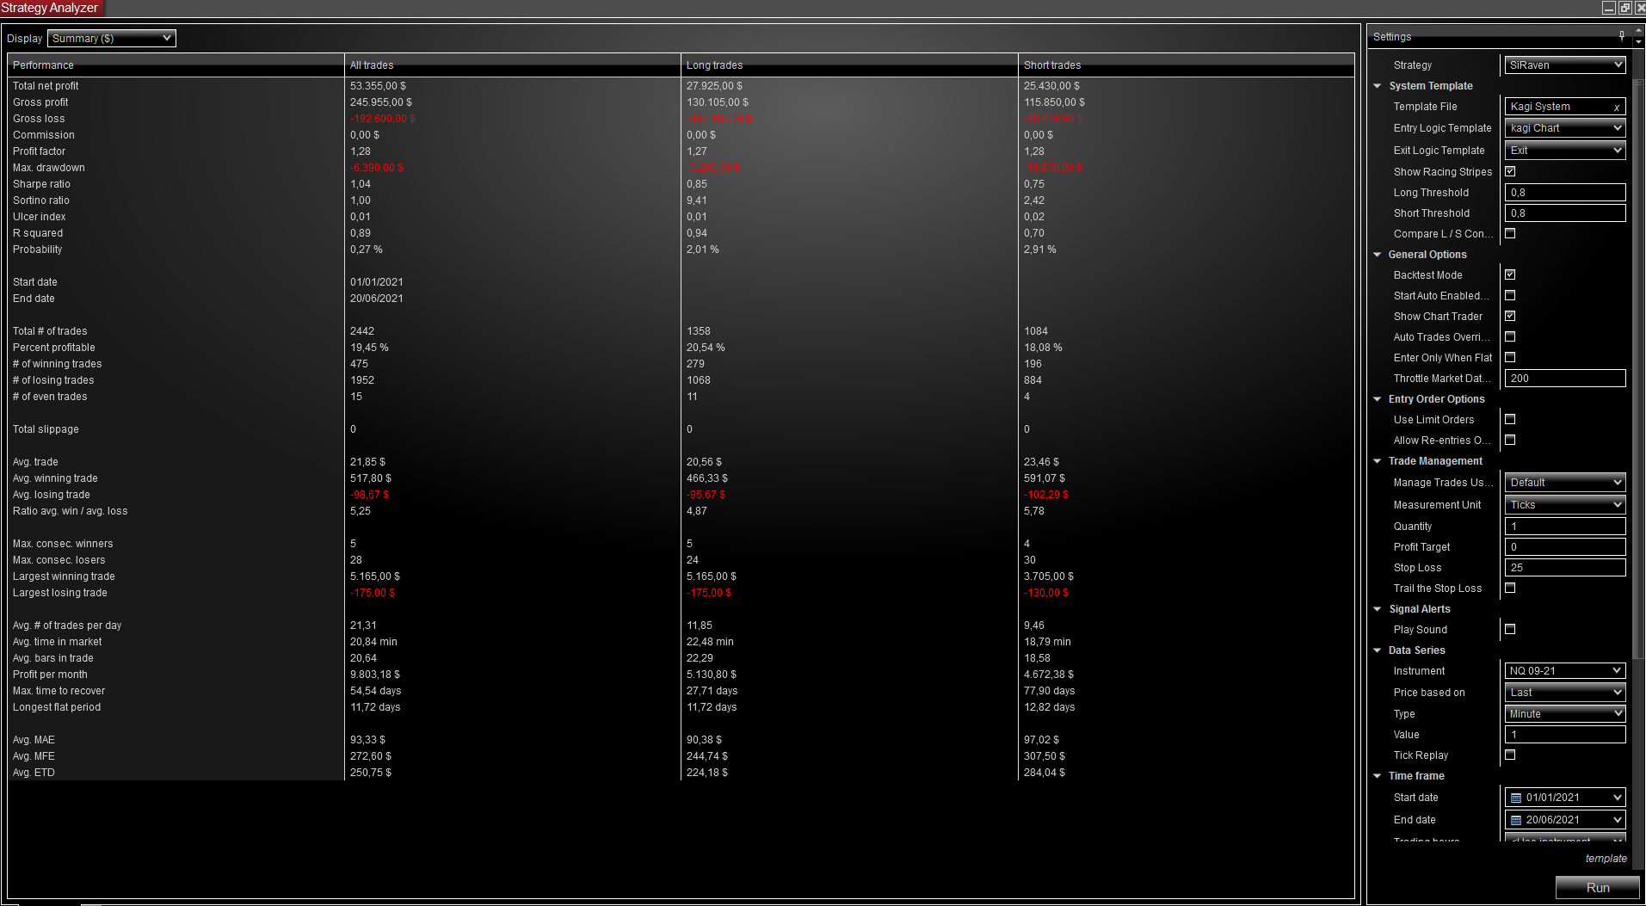This screenshot has width=1646, height=906.
Task: Open End date 20/06/2021 picker dropdown
Action: click(1617, 820)
